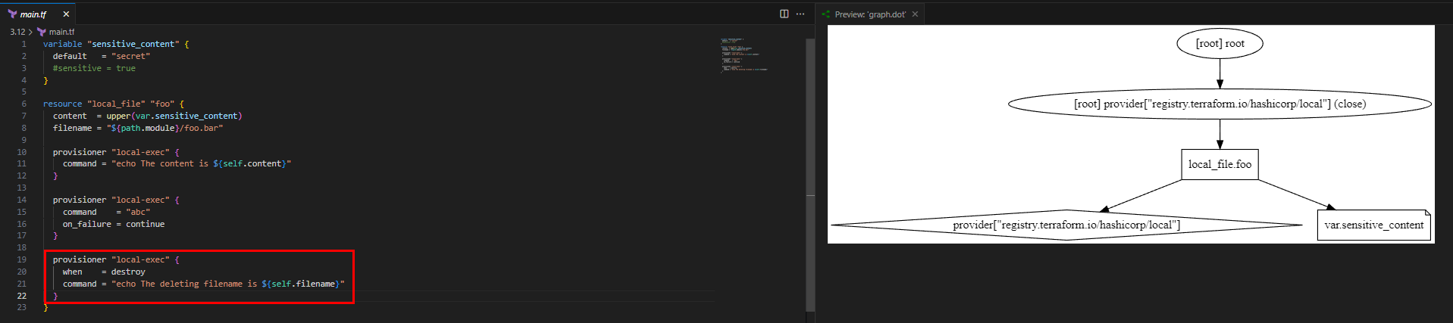Click the local_file.foo graph node
The image size is (1453, 323).
coord(1220,164)
